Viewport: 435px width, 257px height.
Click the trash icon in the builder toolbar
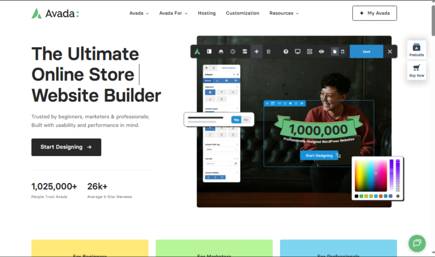268,51
